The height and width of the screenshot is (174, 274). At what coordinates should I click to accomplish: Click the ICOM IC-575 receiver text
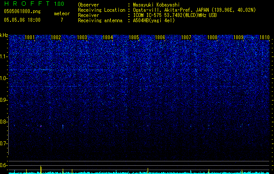[175, 15]
